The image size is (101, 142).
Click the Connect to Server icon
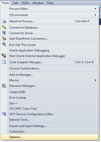pos(4,33)
